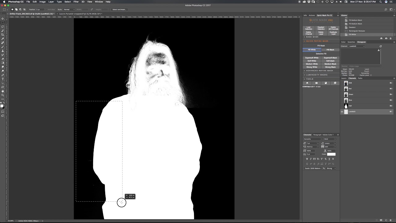Select the Rectangular Marquee tool in toolbar

3,23
